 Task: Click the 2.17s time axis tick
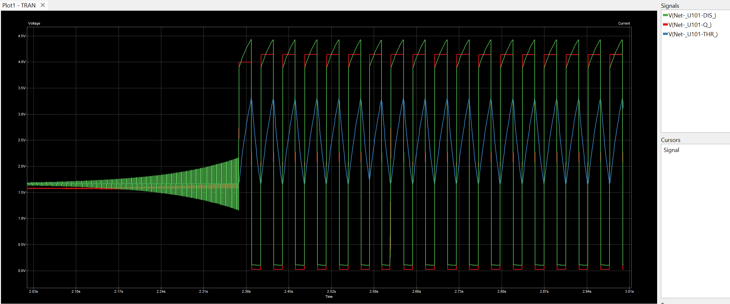pyautogui.click(x=119, y=291)
